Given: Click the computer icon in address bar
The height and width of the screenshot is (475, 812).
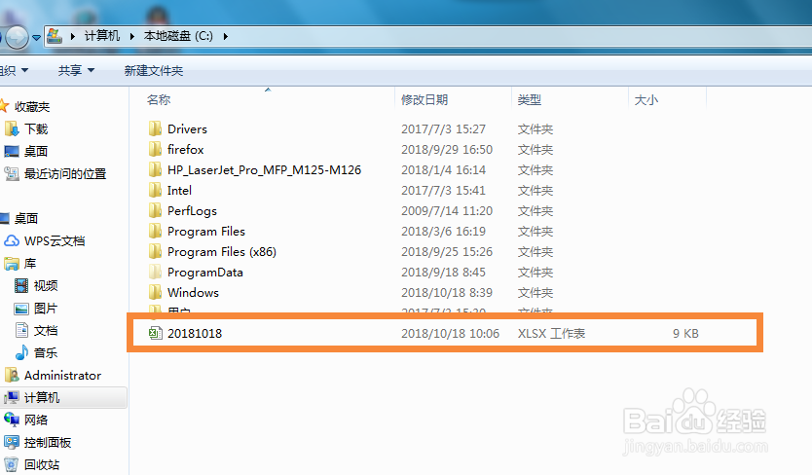Looking at the screenshot, I should point(55,36).
